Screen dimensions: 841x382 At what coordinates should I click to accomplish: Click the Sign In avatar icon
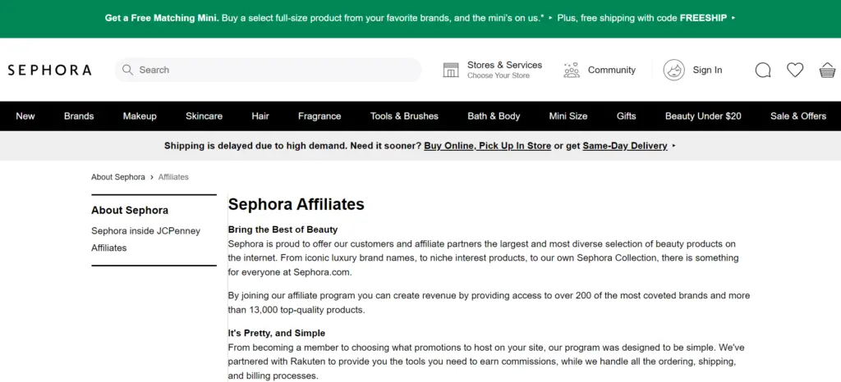tap(673, 70)
